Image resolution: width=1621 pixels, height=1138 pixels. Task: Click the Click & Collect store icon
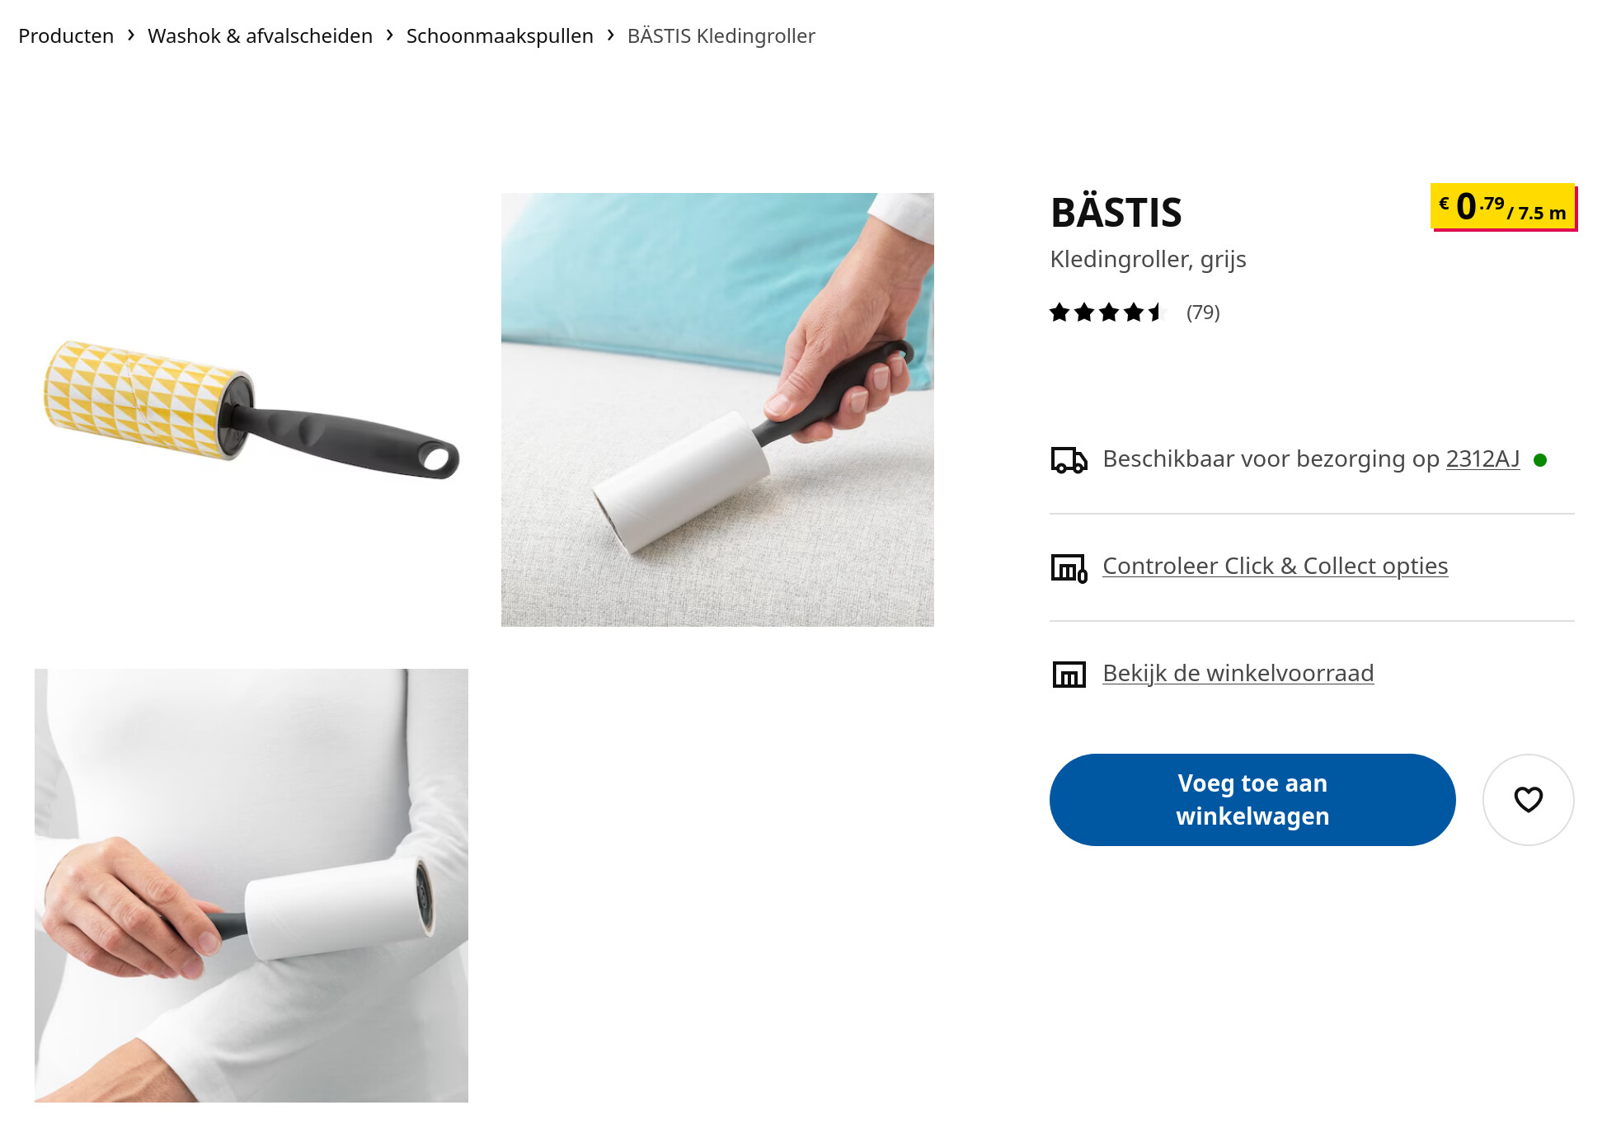point(1069,567)
